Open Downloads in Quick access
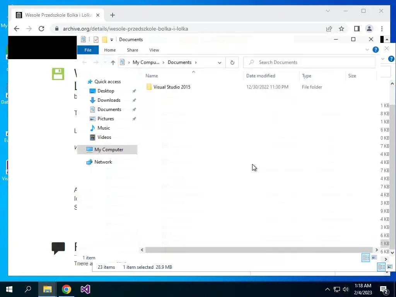The width and height of the screenshot is (396, 297). (105, 100)
